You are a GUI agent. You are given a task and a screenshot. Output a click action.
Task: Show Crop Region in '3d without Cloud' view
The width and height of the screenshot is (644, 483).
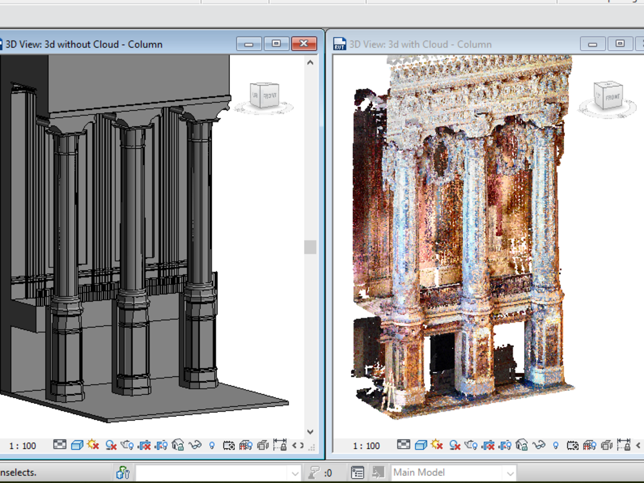(161, 445)
